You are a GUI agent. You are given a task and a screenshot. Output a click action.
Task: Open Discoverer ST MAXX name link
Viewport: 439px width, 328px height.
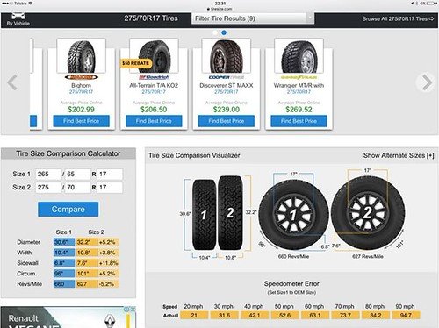pos(227,85)
